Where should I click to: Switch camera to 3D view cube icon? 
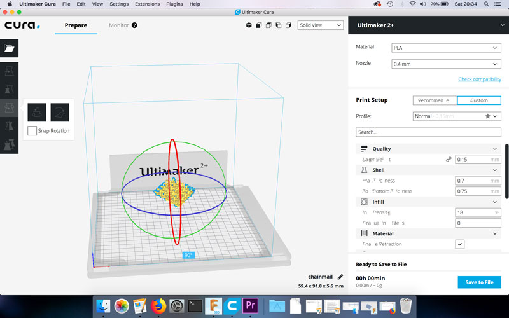pos(249,25)
